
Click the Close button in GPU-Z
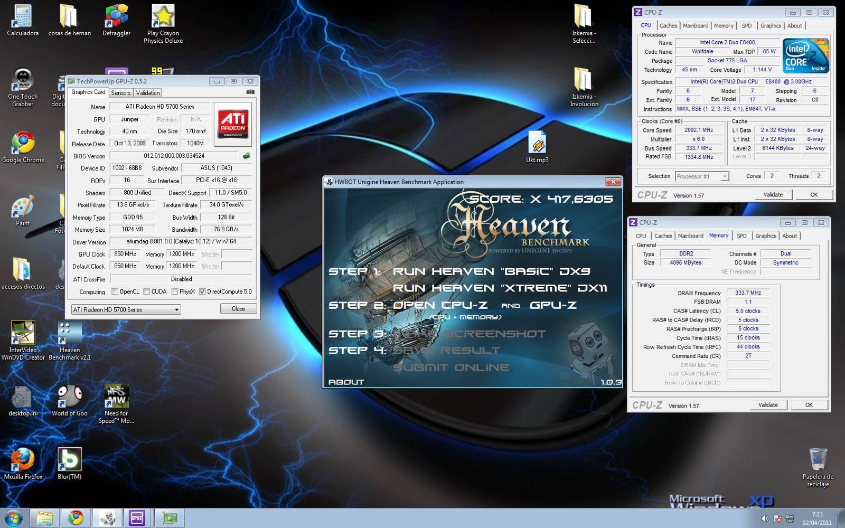tap(239, 308)
